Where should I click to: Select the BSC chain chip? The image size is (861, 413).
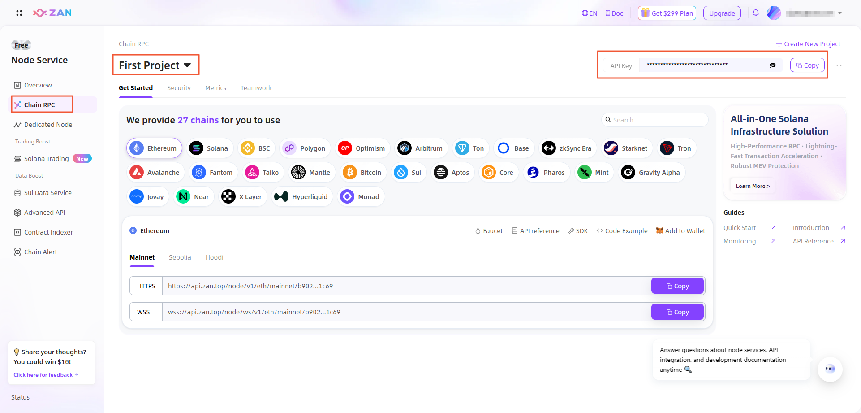[x=256, y=148]
